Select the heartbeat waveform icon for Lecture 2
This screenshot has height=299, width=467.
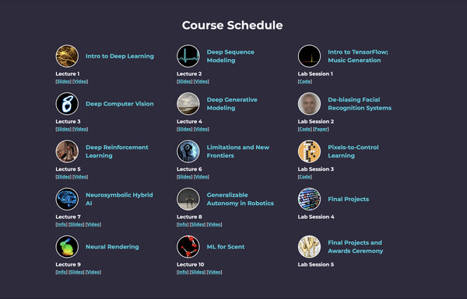coord(188,56)
